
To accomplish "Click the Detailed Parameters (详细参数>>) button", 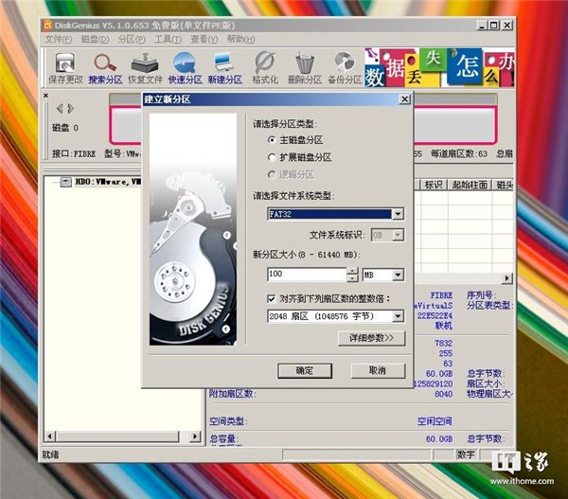I will (372, 338).
